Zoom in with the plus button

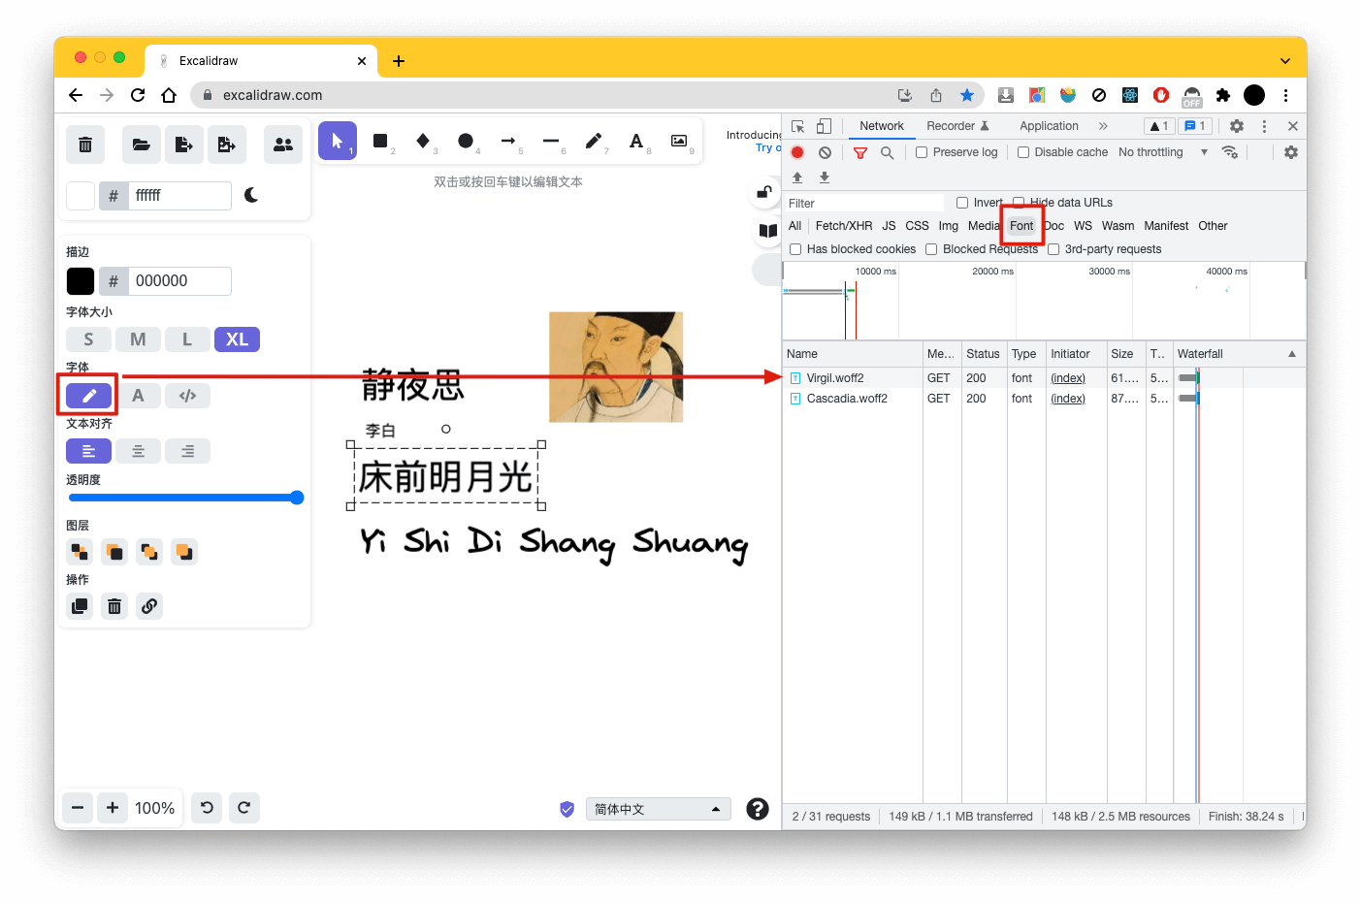[x=113, y=808]
